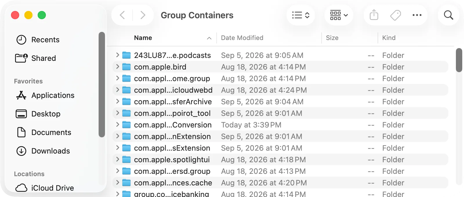Click 'Aug 18, 2026 at 4:24 PM' date
This screenshot has width=464, height=197.
tap(264, 90)
